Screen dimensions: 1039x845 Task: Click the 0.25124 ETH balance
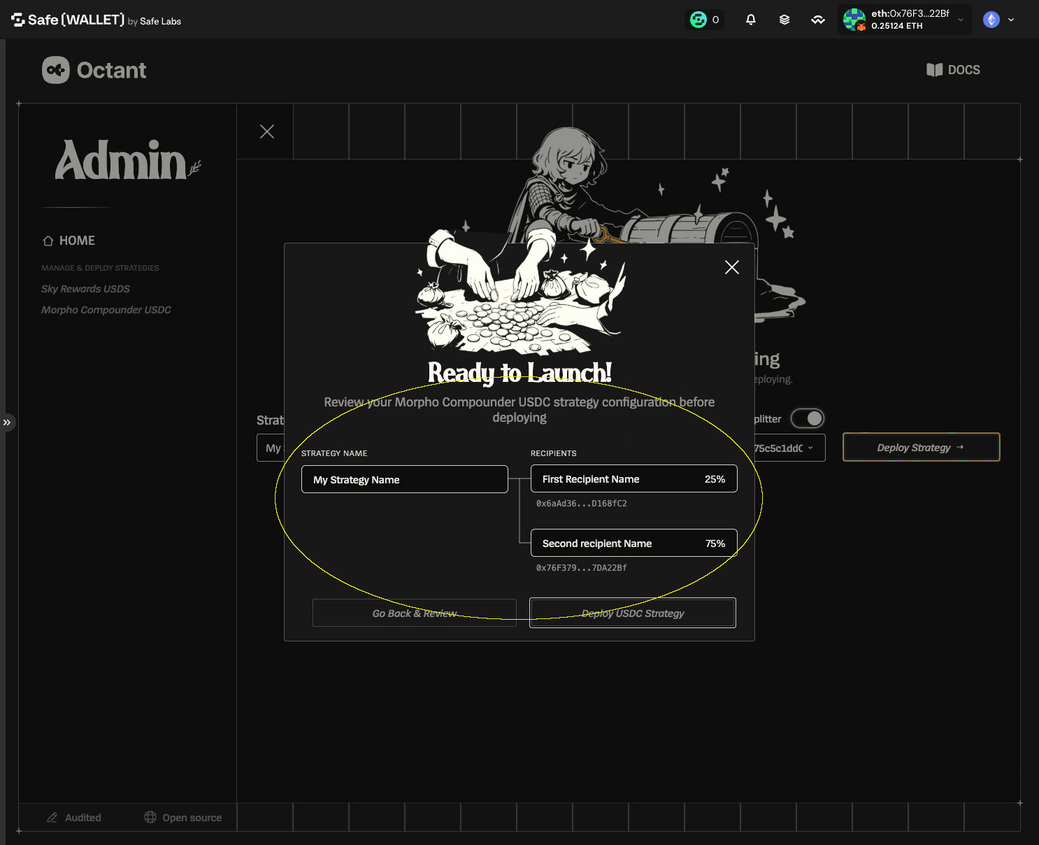[897, 26]
